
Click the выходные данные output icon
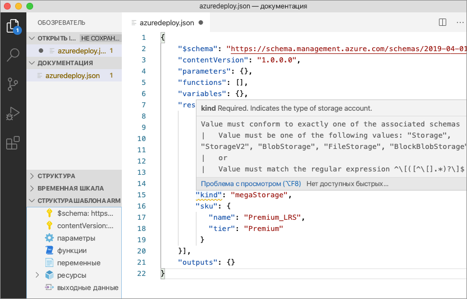pyautogui.click(x=49, y=287)
